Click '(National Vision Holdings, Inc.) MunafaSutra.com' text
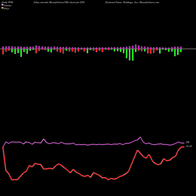The width and height of the screenshot is (196, 196). (132, 2)
